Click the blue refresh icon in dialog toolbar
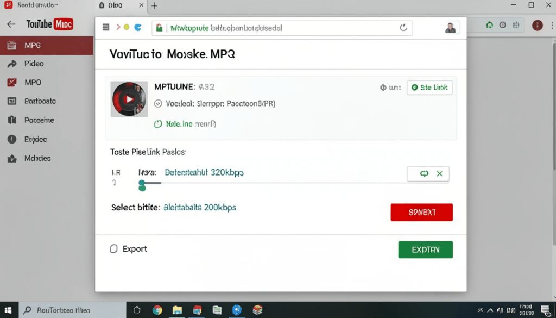This screenshot has height=318, width=556. (x=137, y=27)
